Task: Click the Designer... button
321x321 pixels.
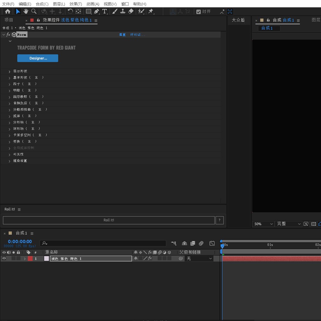Action: [x=38, y=58]
